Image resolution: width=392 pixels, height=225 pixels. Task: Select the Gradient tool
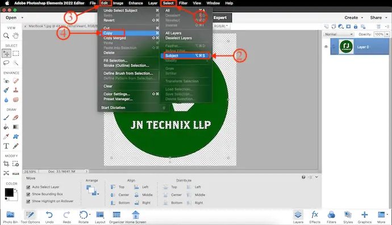(16, 127)
